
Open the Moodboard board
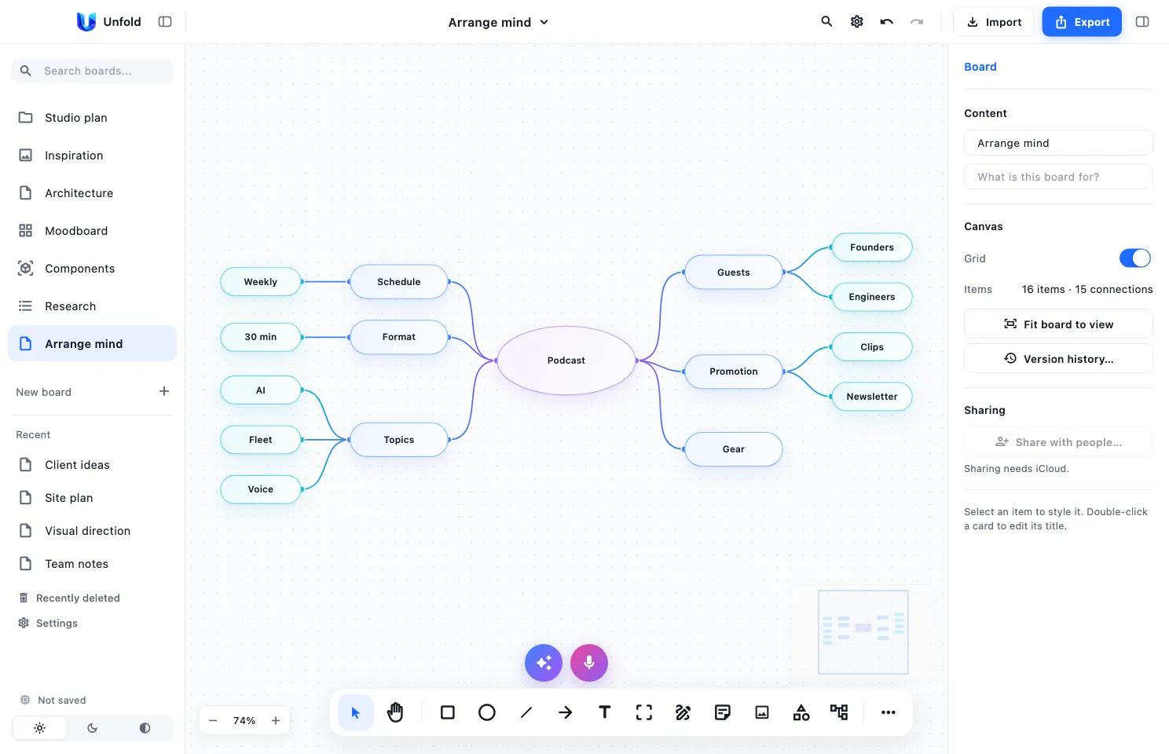pos(93,231)
